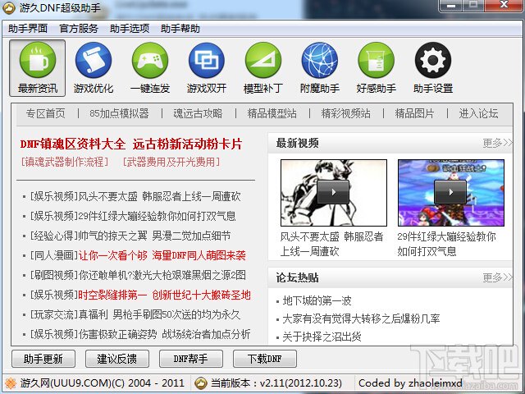Viewport: 525px width, 394px height.
Task: Open 魂远古攻略 tab
Action: (x=198, y=113)
